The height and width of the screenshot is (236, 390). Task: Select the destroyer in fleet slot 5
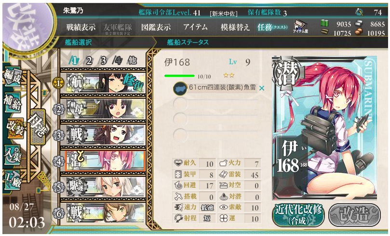pyautogui.click(x=103, y=187)
